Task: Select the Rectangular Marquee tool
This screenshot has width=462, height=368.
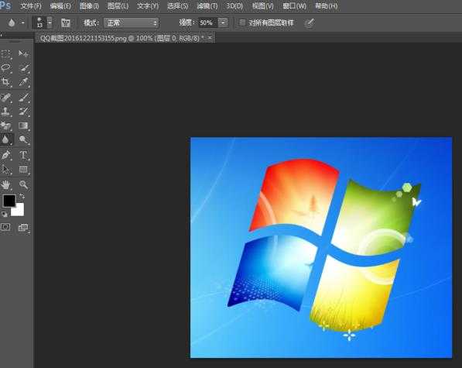Action: coord(5,53)
